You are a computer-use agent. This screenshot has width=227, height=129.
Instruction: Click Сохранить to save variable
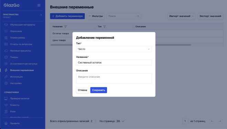[x=99, y=90]
